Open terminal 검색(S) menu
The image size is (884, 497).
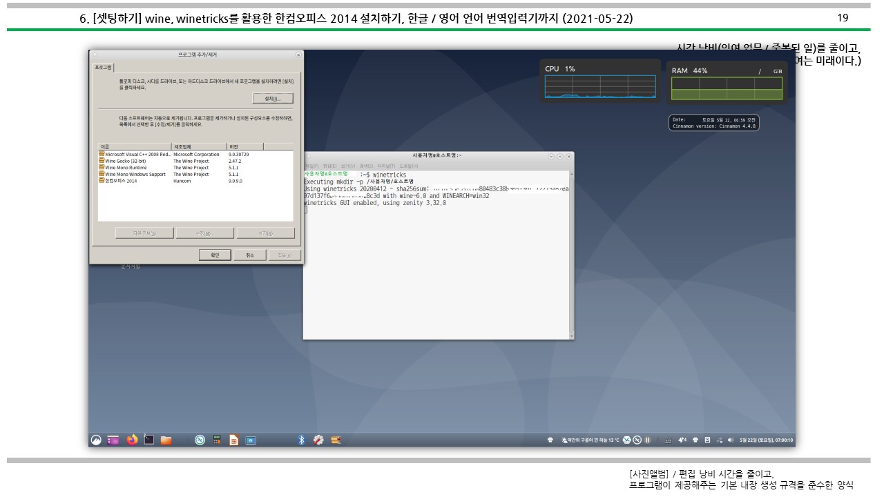[x=366, y=166]
